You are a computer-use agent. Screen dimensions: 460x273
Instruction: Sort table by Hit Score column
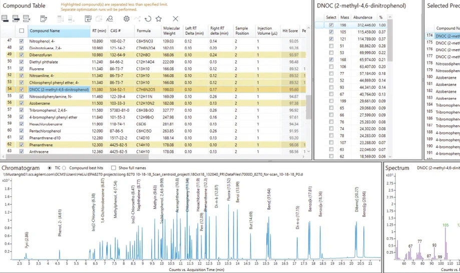(290, 31)
